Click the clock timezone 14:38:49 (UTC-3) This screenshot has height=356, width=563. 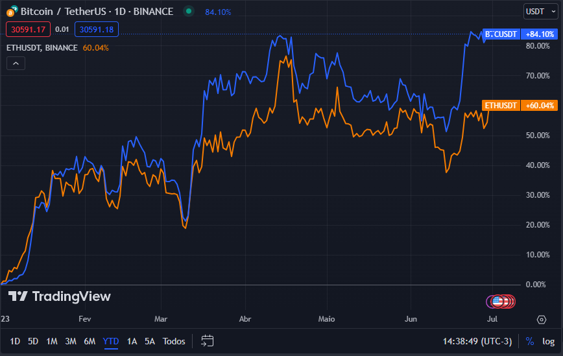click(477, 341)
